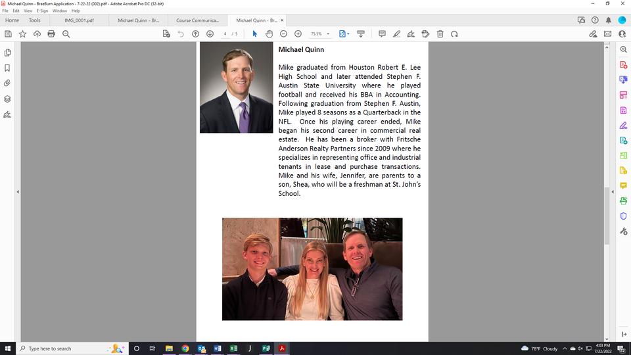Screen dimensions: 631x355
Task: Open the Comment tool in right pane
Action: click(623, 185)
